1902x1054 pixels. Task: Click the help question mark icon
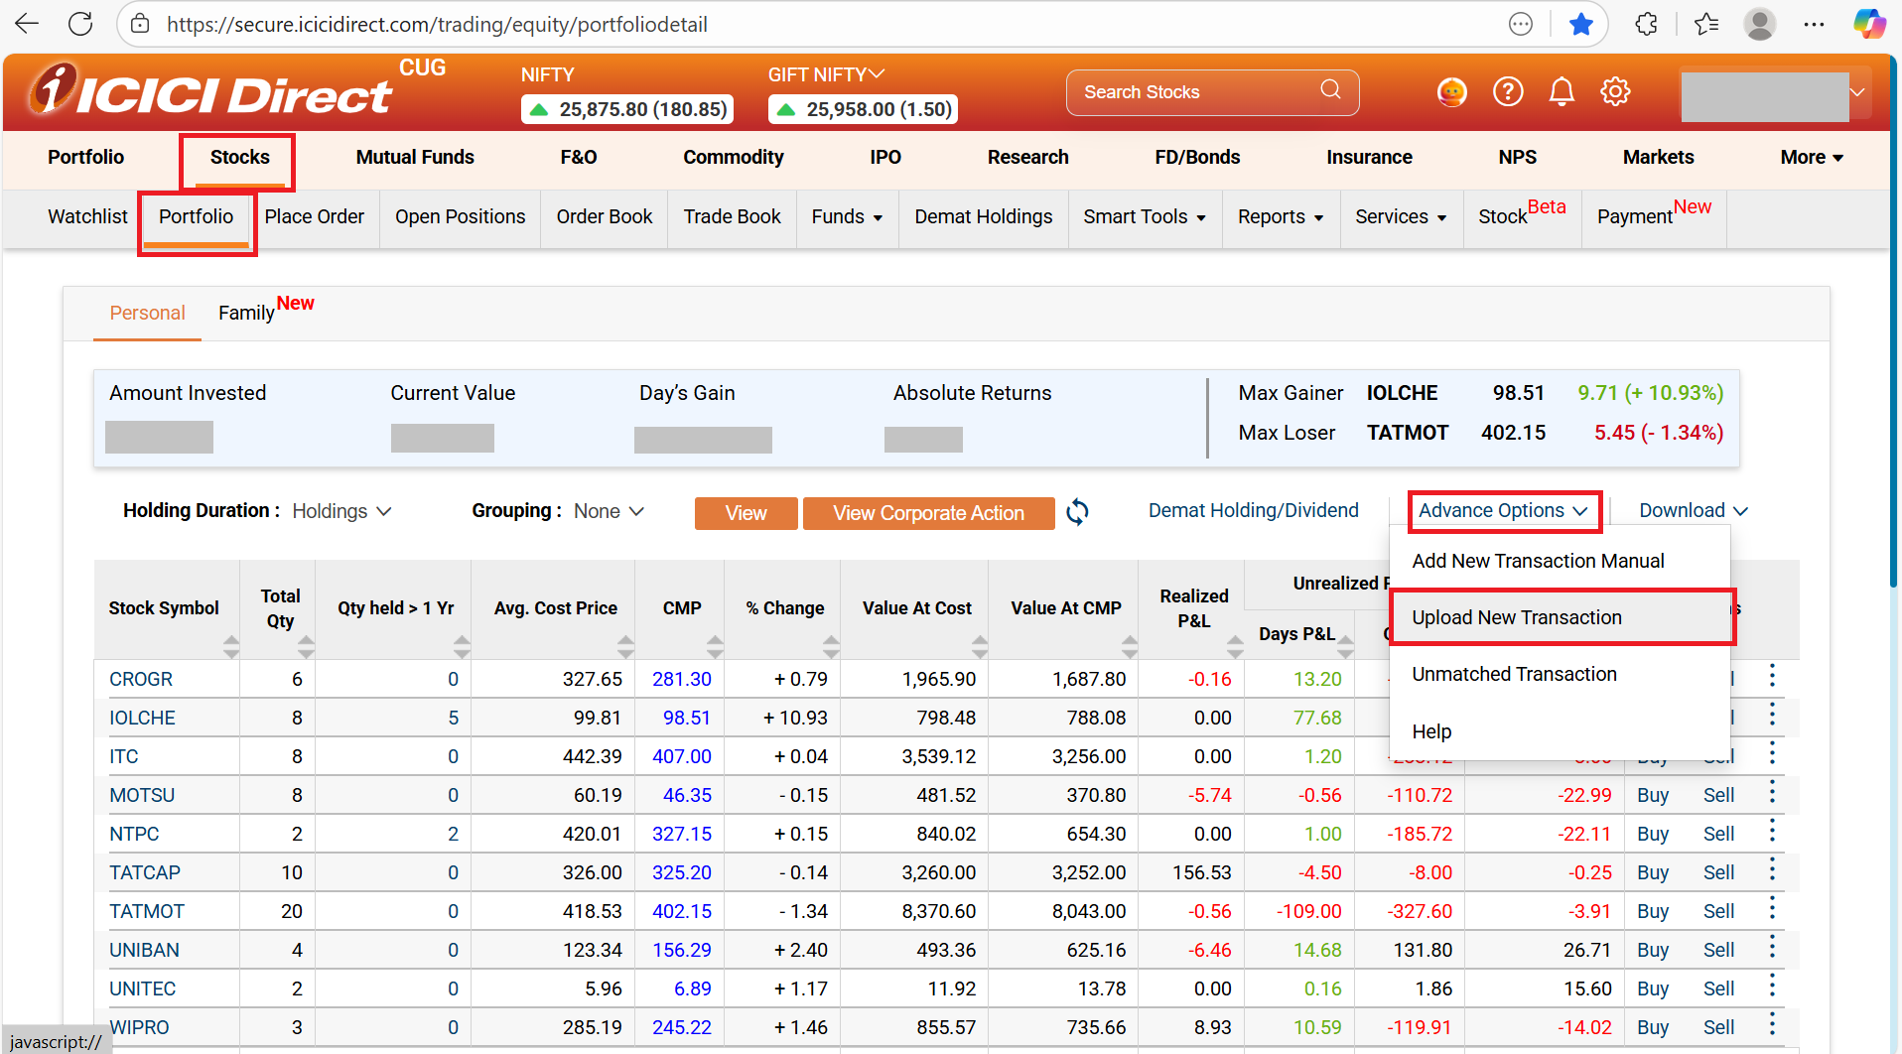coord(1508,92)
